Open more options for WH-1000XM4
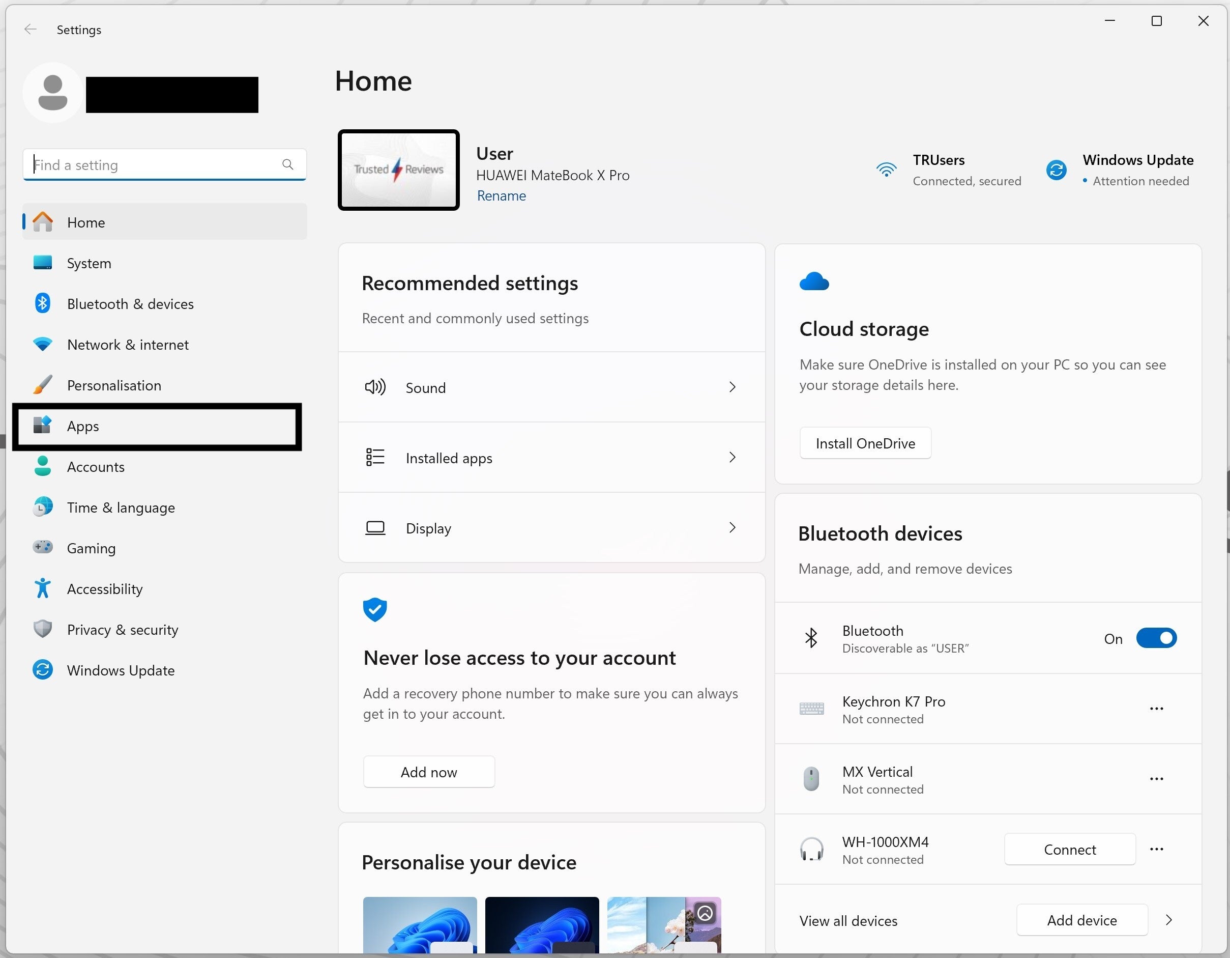The height and width of the screenshot is (958, 1230). (x=1157, y=849)
